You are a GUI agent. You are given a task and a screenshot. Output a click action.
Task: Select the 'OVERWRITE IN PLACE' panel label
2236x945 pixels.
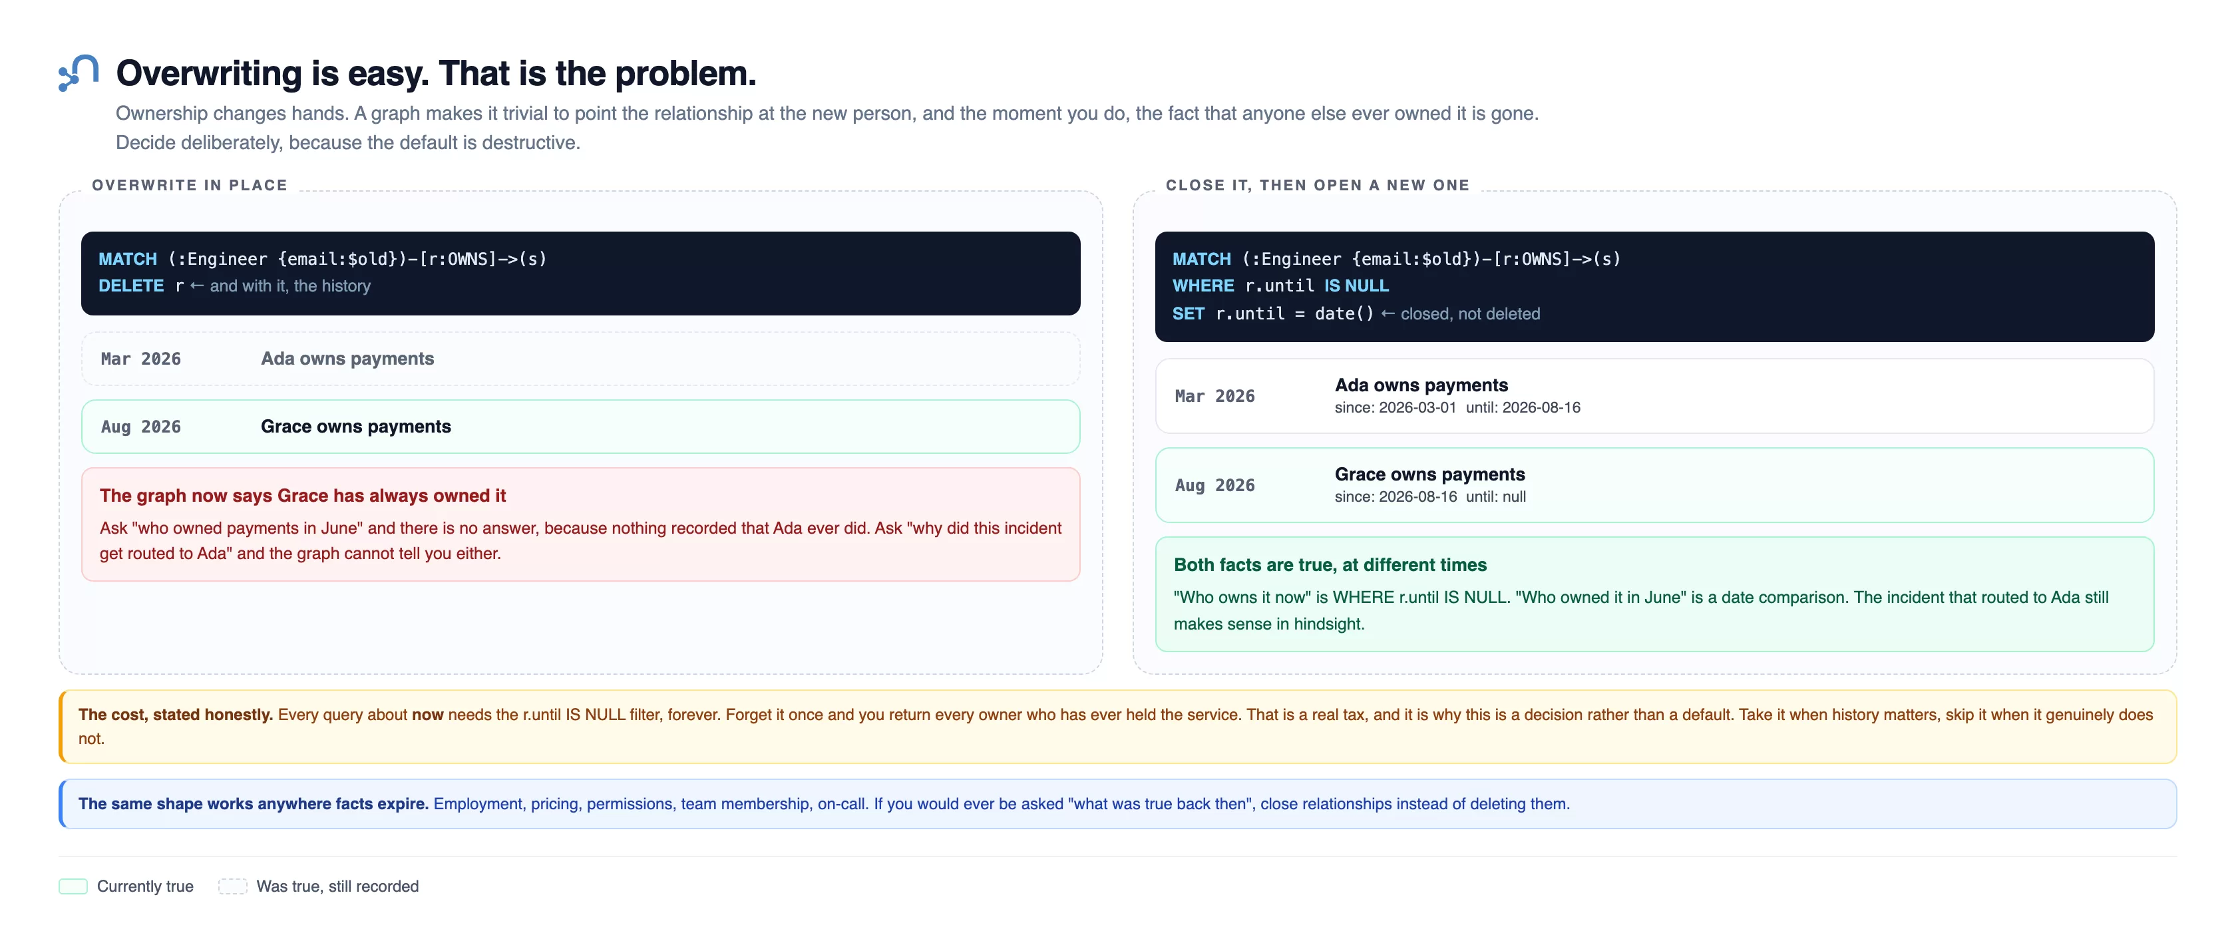(x=189, y=185)
